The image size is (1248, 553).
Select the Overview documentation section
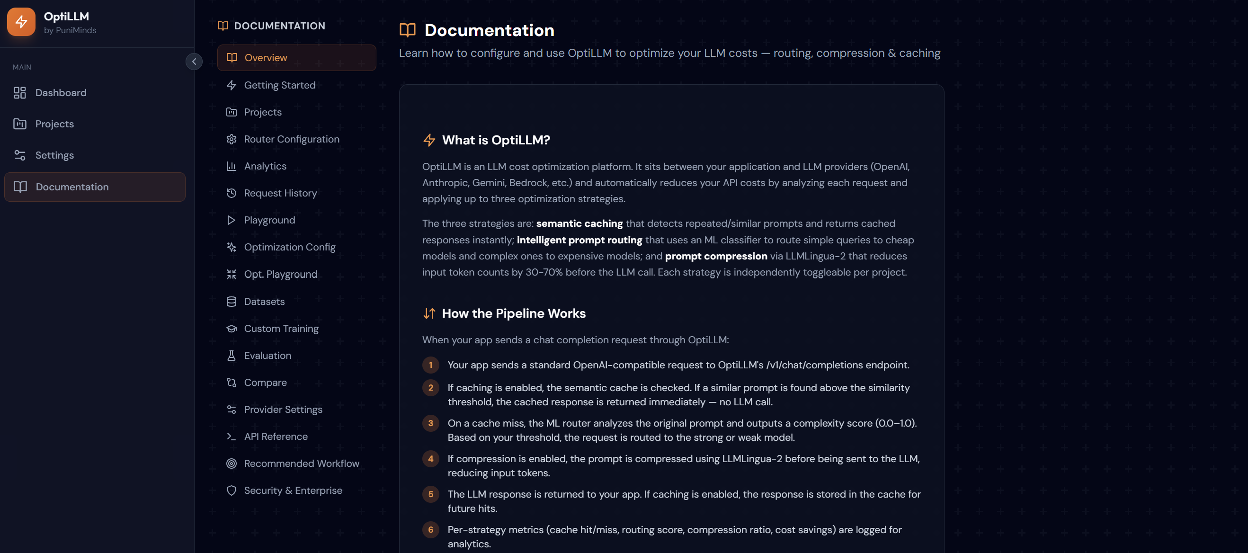click(266, 58)
